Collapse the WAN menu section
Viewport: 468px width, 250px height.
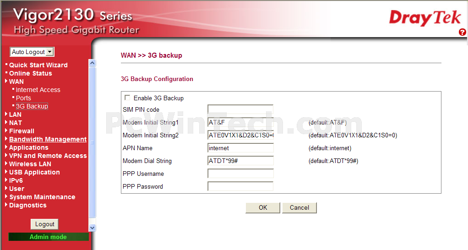[x=16, y=82]
